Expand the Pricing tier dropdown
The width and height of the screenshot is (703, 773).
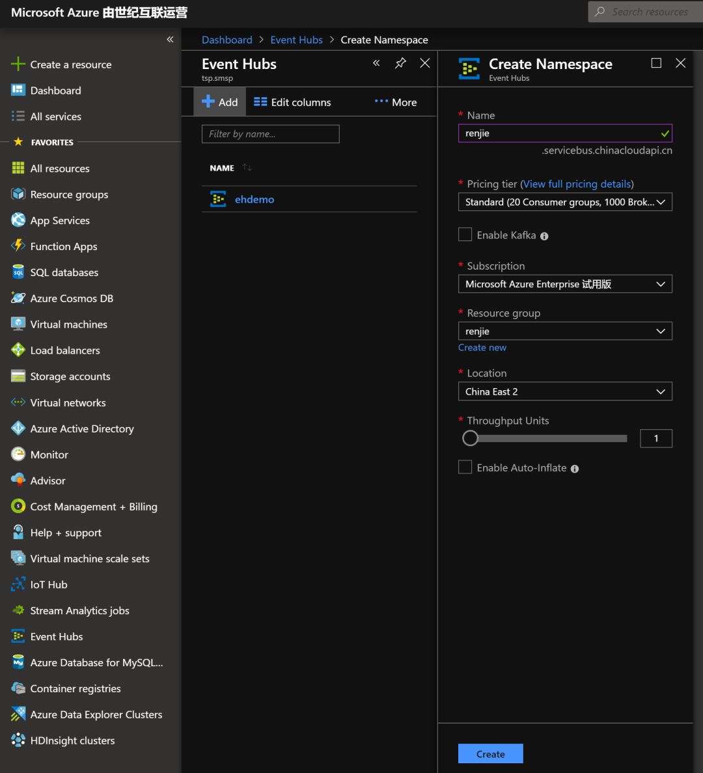point(564,203)
